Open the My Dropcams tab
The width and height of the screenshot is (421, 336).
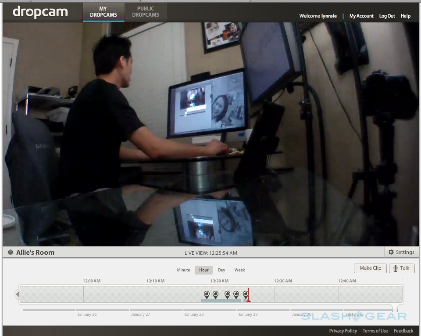click(103, 12)
